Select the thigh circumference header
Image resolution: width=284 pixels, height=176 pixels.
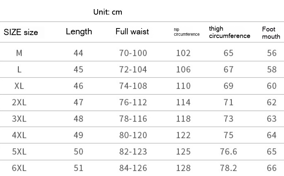tap(230, 32)
